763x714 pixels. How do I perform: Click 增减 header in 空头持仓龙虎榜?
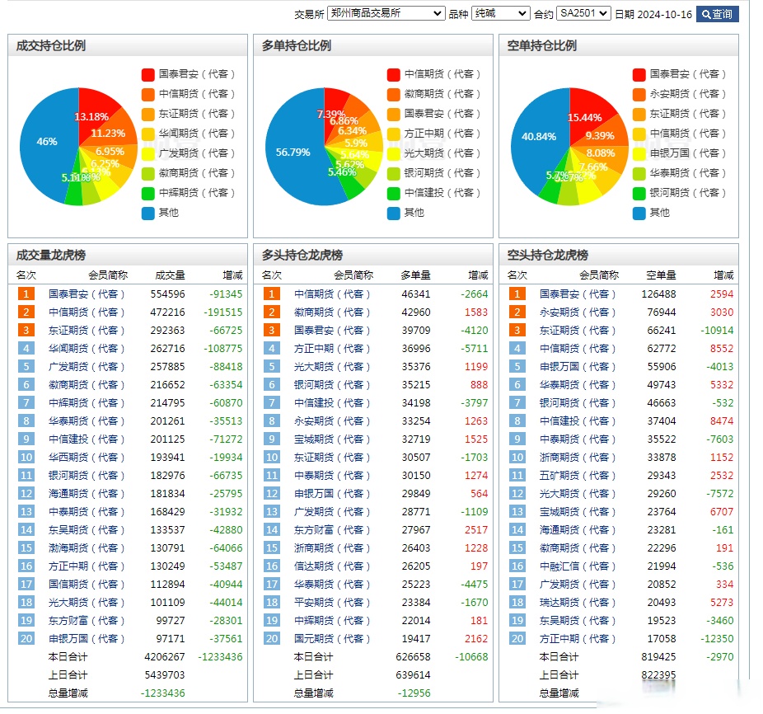click(x=723, y=275)
